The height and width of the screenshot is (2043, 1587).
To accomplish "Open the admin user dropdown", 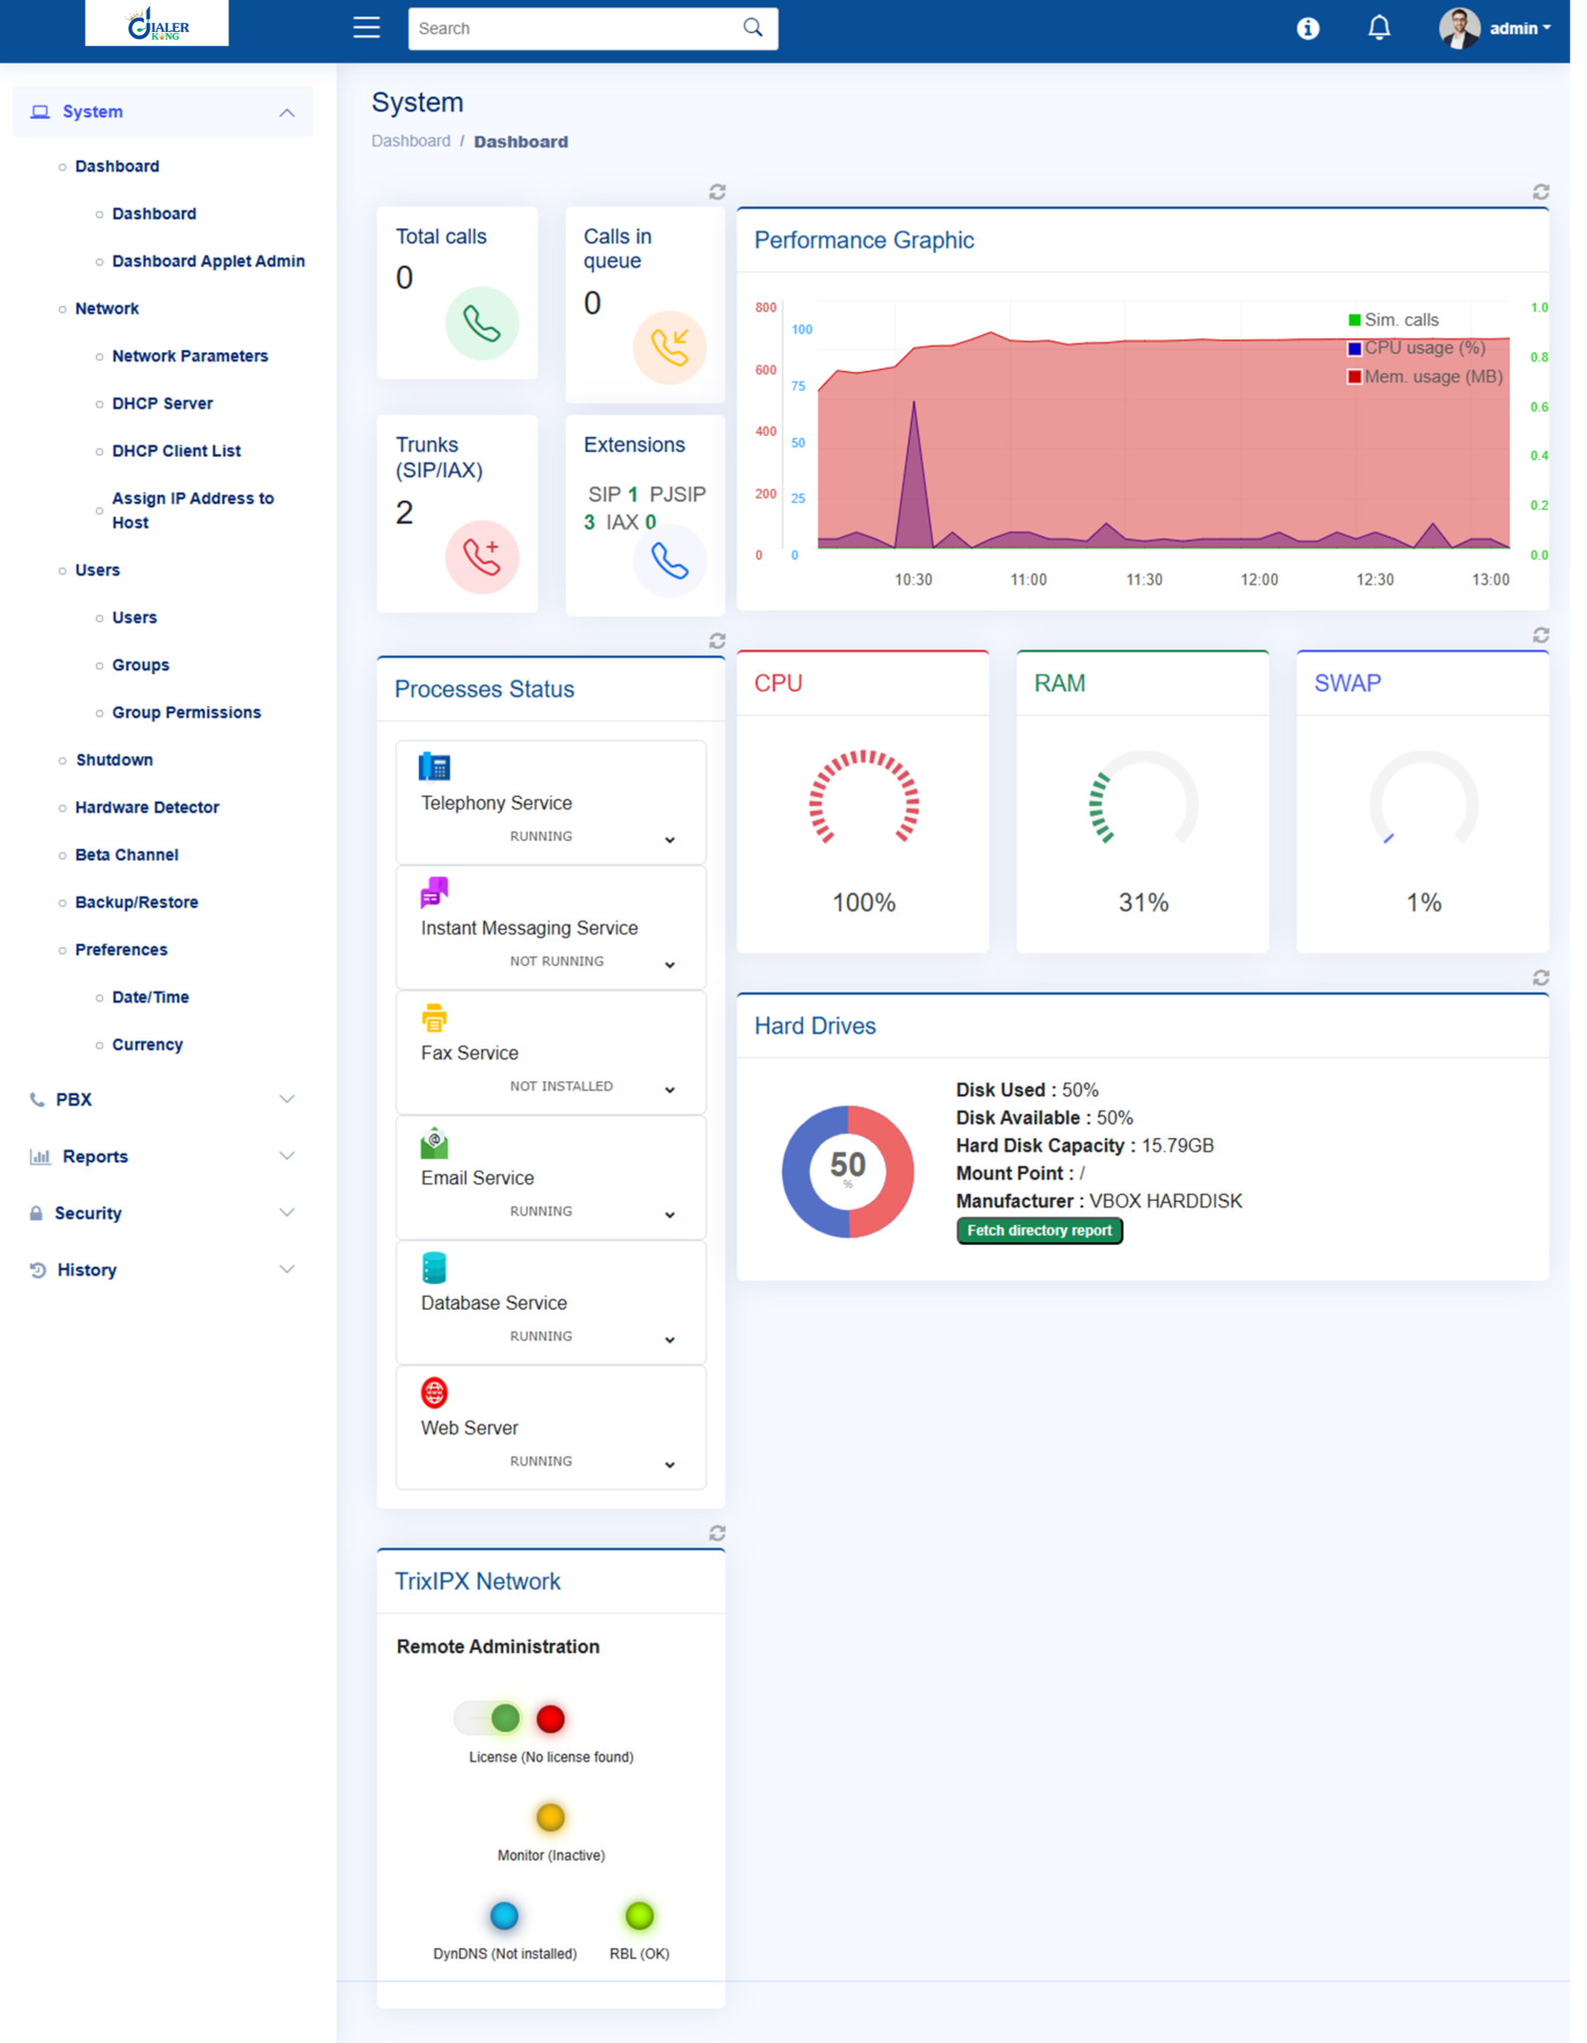I will [x=1496, y=29].
